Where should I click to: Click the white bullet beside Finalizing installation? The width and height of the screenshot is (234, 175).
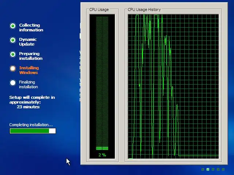pos(13,83)
